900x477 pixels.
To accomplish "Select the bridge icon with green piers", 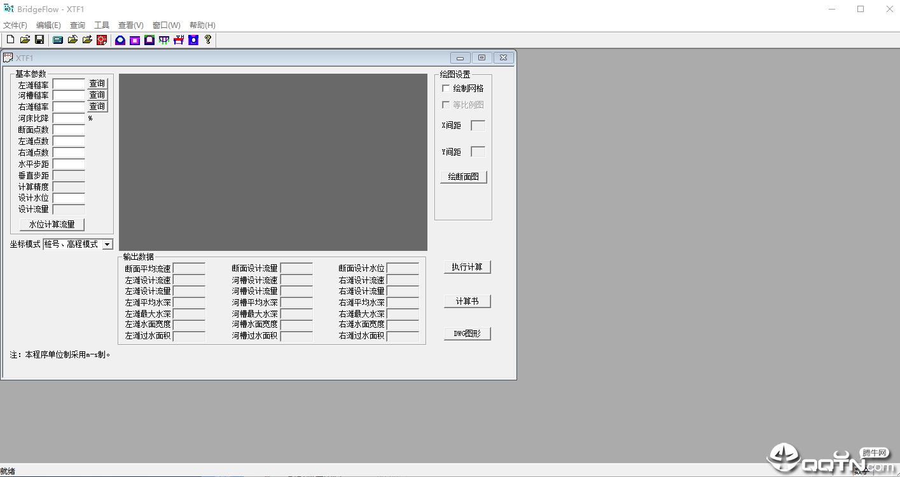I will pos(164,40).
